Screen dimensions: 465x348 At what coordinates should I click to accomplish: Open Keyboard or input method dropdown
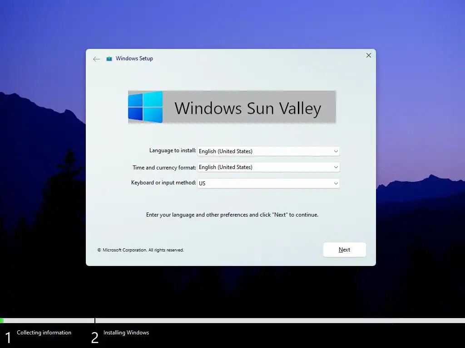coord(268,183)
